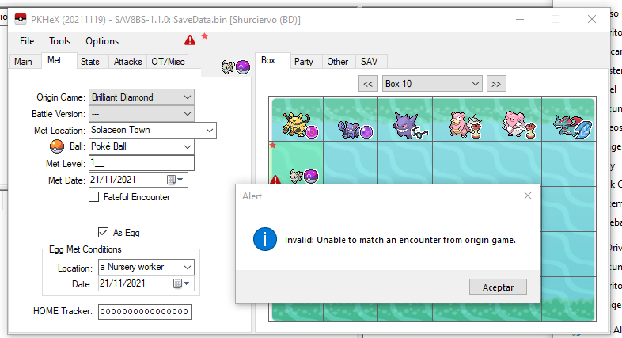Toggle the Fateful Encounter checkbox

coord(93,197)
